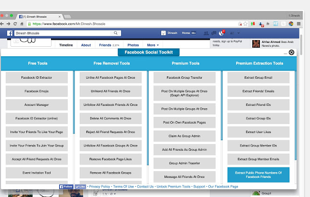Open Post On Own Facebook Pages

pyautogui.click(x=185, y=123)
